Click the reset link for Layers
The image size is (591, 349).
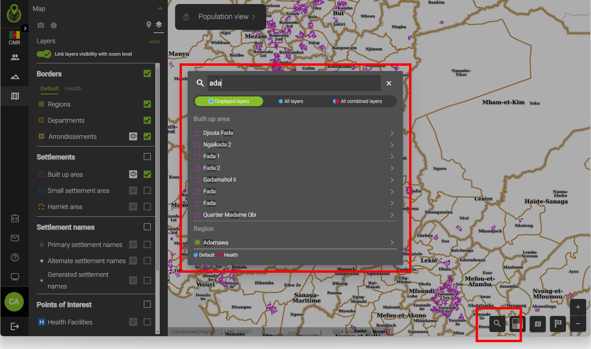(155, 42)
